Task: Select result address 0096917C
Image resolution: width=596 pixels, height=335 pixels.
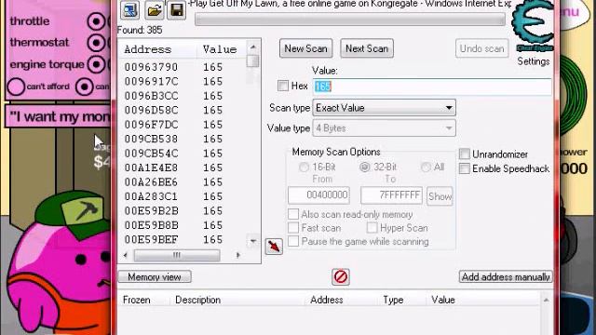Action: 151,82
